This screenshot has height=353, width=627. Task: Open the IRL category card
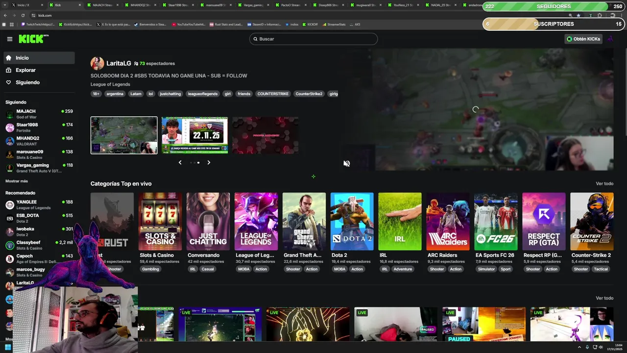point(400,222)
